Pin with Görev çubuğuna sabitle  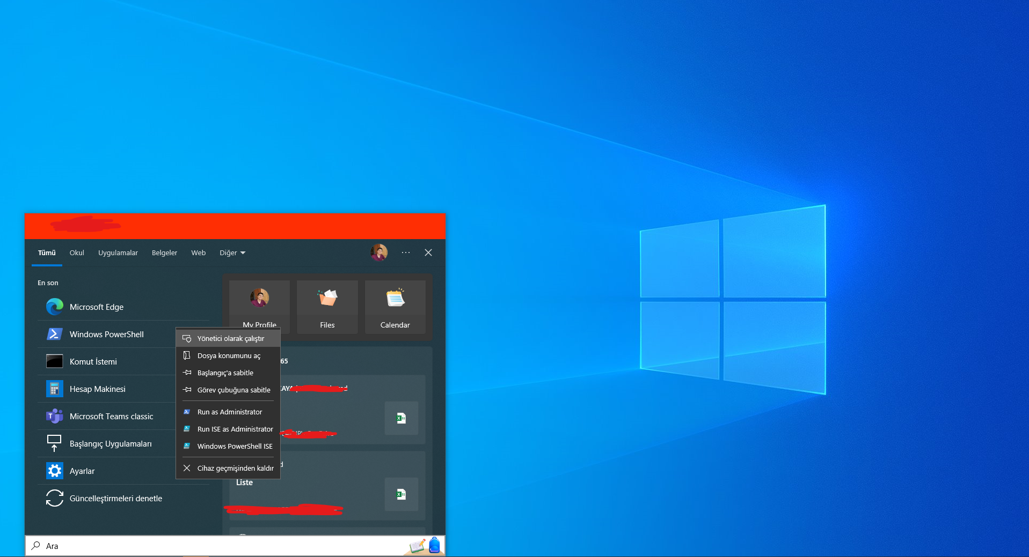coord(233,390)
